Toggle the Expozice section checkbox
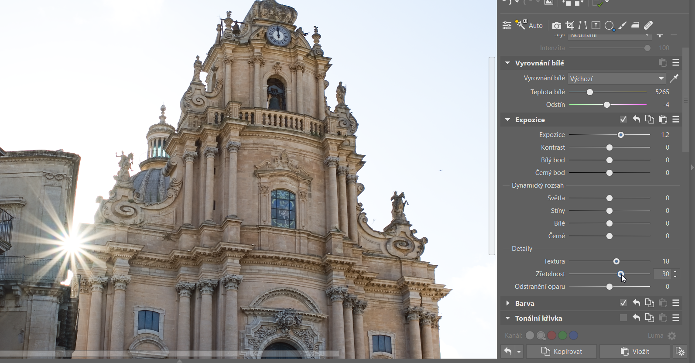Viewport: 695px width, 363px height. tap(623, 120)
